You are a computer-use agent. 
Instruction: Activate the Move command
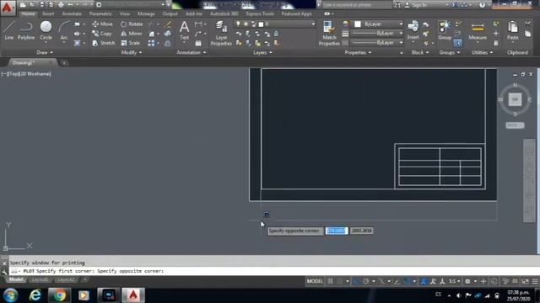tap(102, 24)
